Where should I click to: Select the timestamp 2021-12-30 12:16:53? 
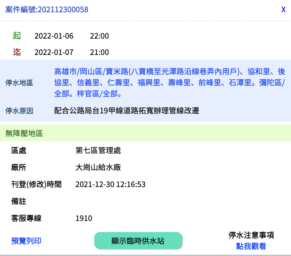tap(110, 184)
